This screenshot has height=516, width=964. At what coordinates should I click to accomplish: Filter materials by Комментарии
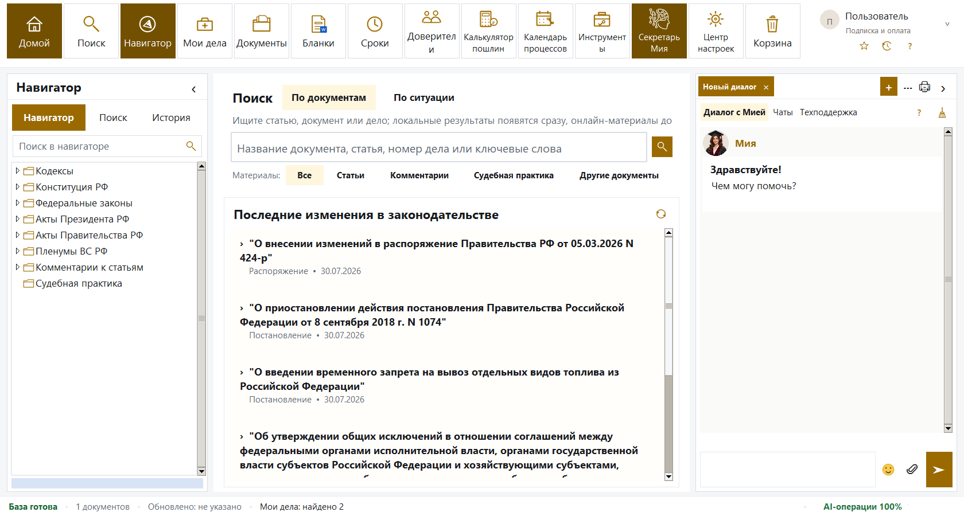tap(419, 175)
